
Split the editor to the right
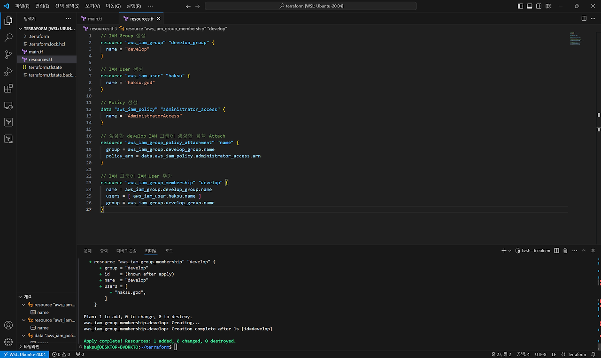[584, 18]
